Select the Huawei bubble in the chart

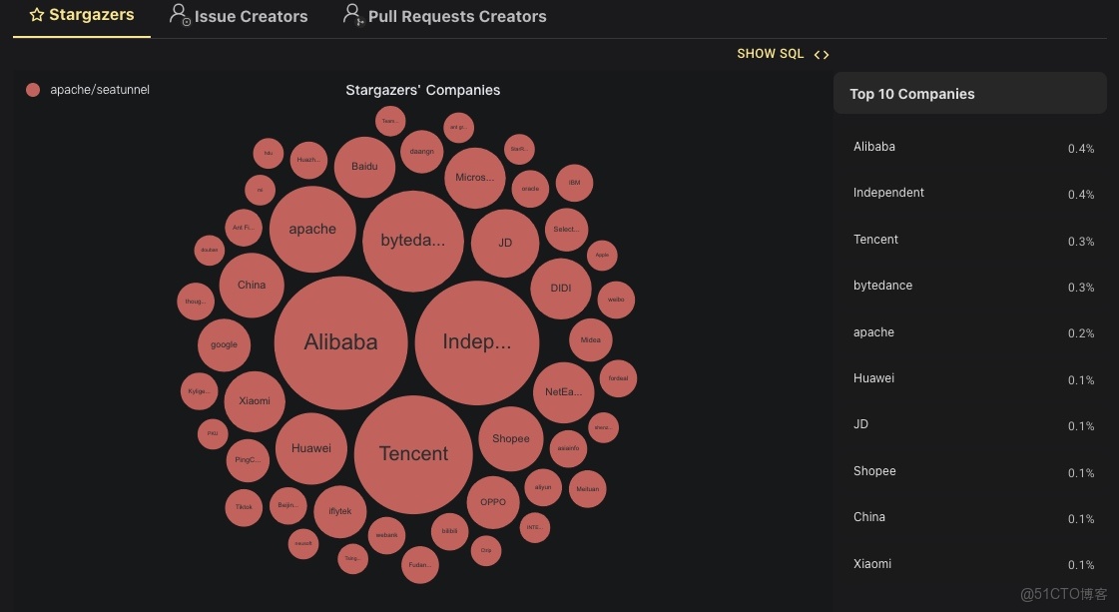[x=310, y=448]
